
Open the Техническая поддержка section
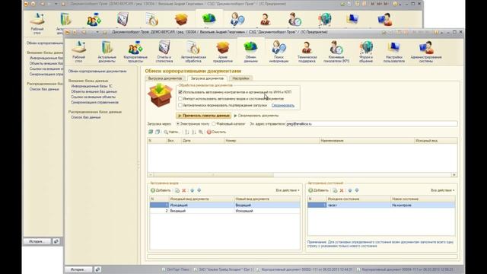307,52
